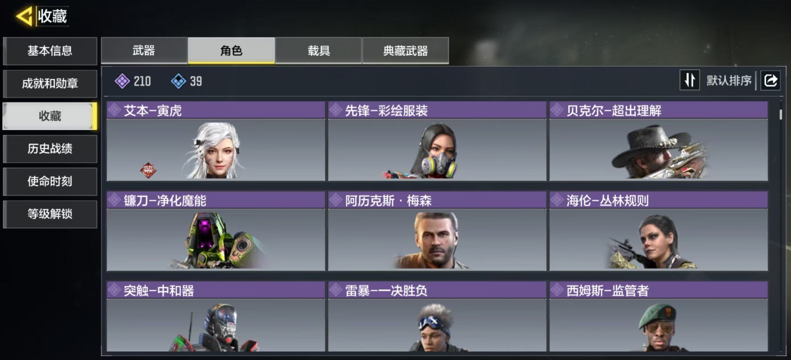
Task: Click rarity diamond icon beside 先锋-彩绘服装
Action: coord(336,110)
